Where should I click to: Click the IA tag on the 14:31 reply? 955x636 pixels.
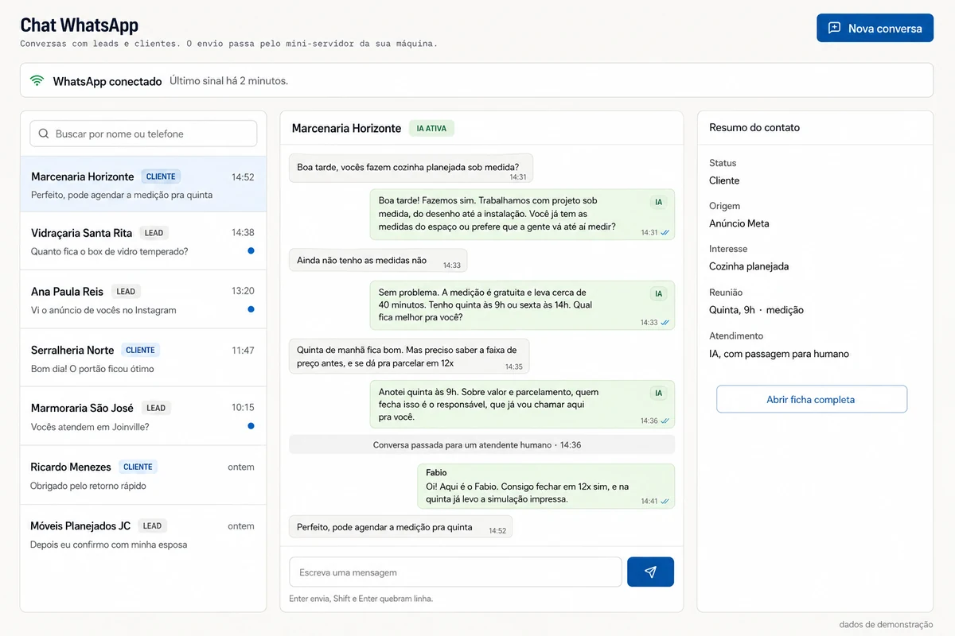[658, 202]
